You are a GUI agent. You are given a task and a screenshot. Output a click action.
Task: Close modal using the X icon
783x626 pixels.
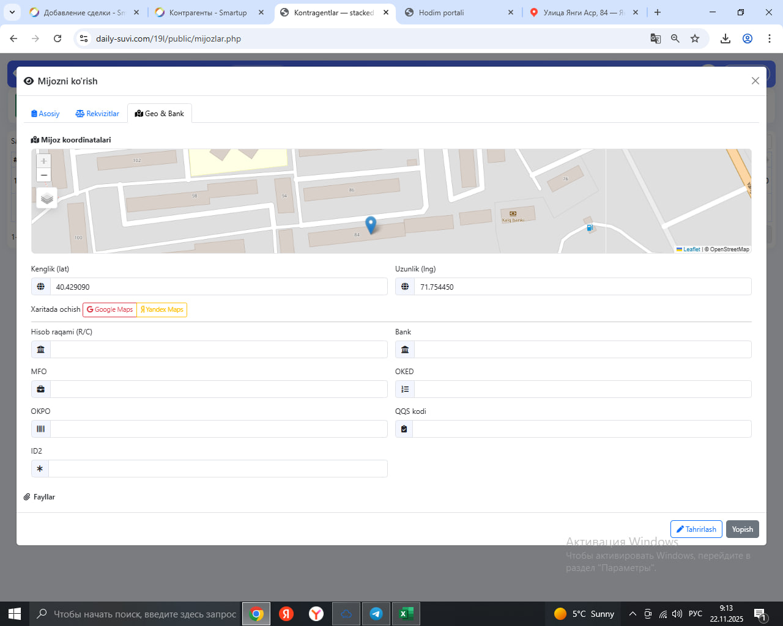click(755, 81)
